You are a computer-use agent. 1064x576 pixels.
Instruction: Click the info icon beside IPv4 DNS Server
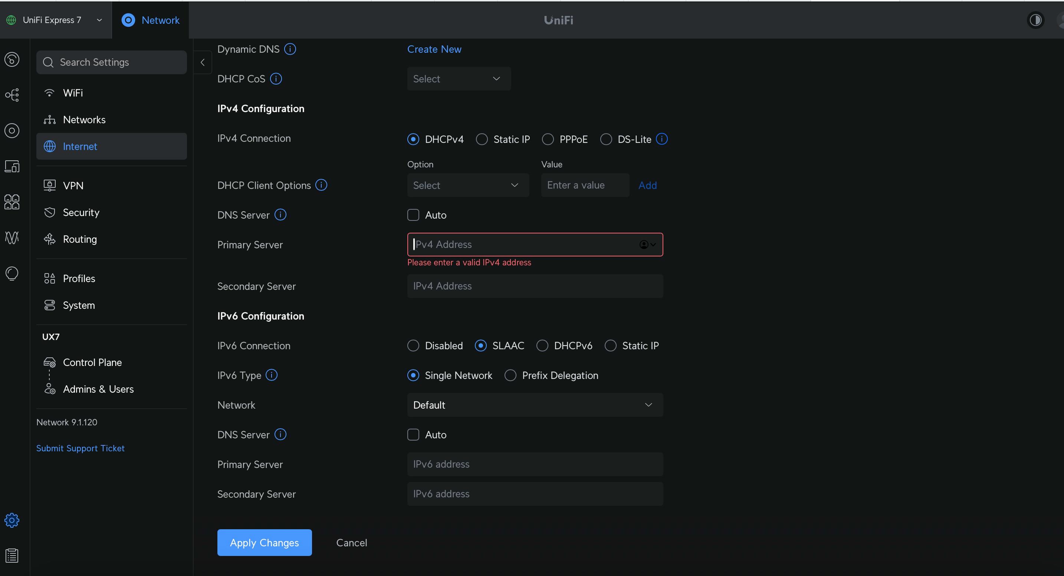(280, 215)
